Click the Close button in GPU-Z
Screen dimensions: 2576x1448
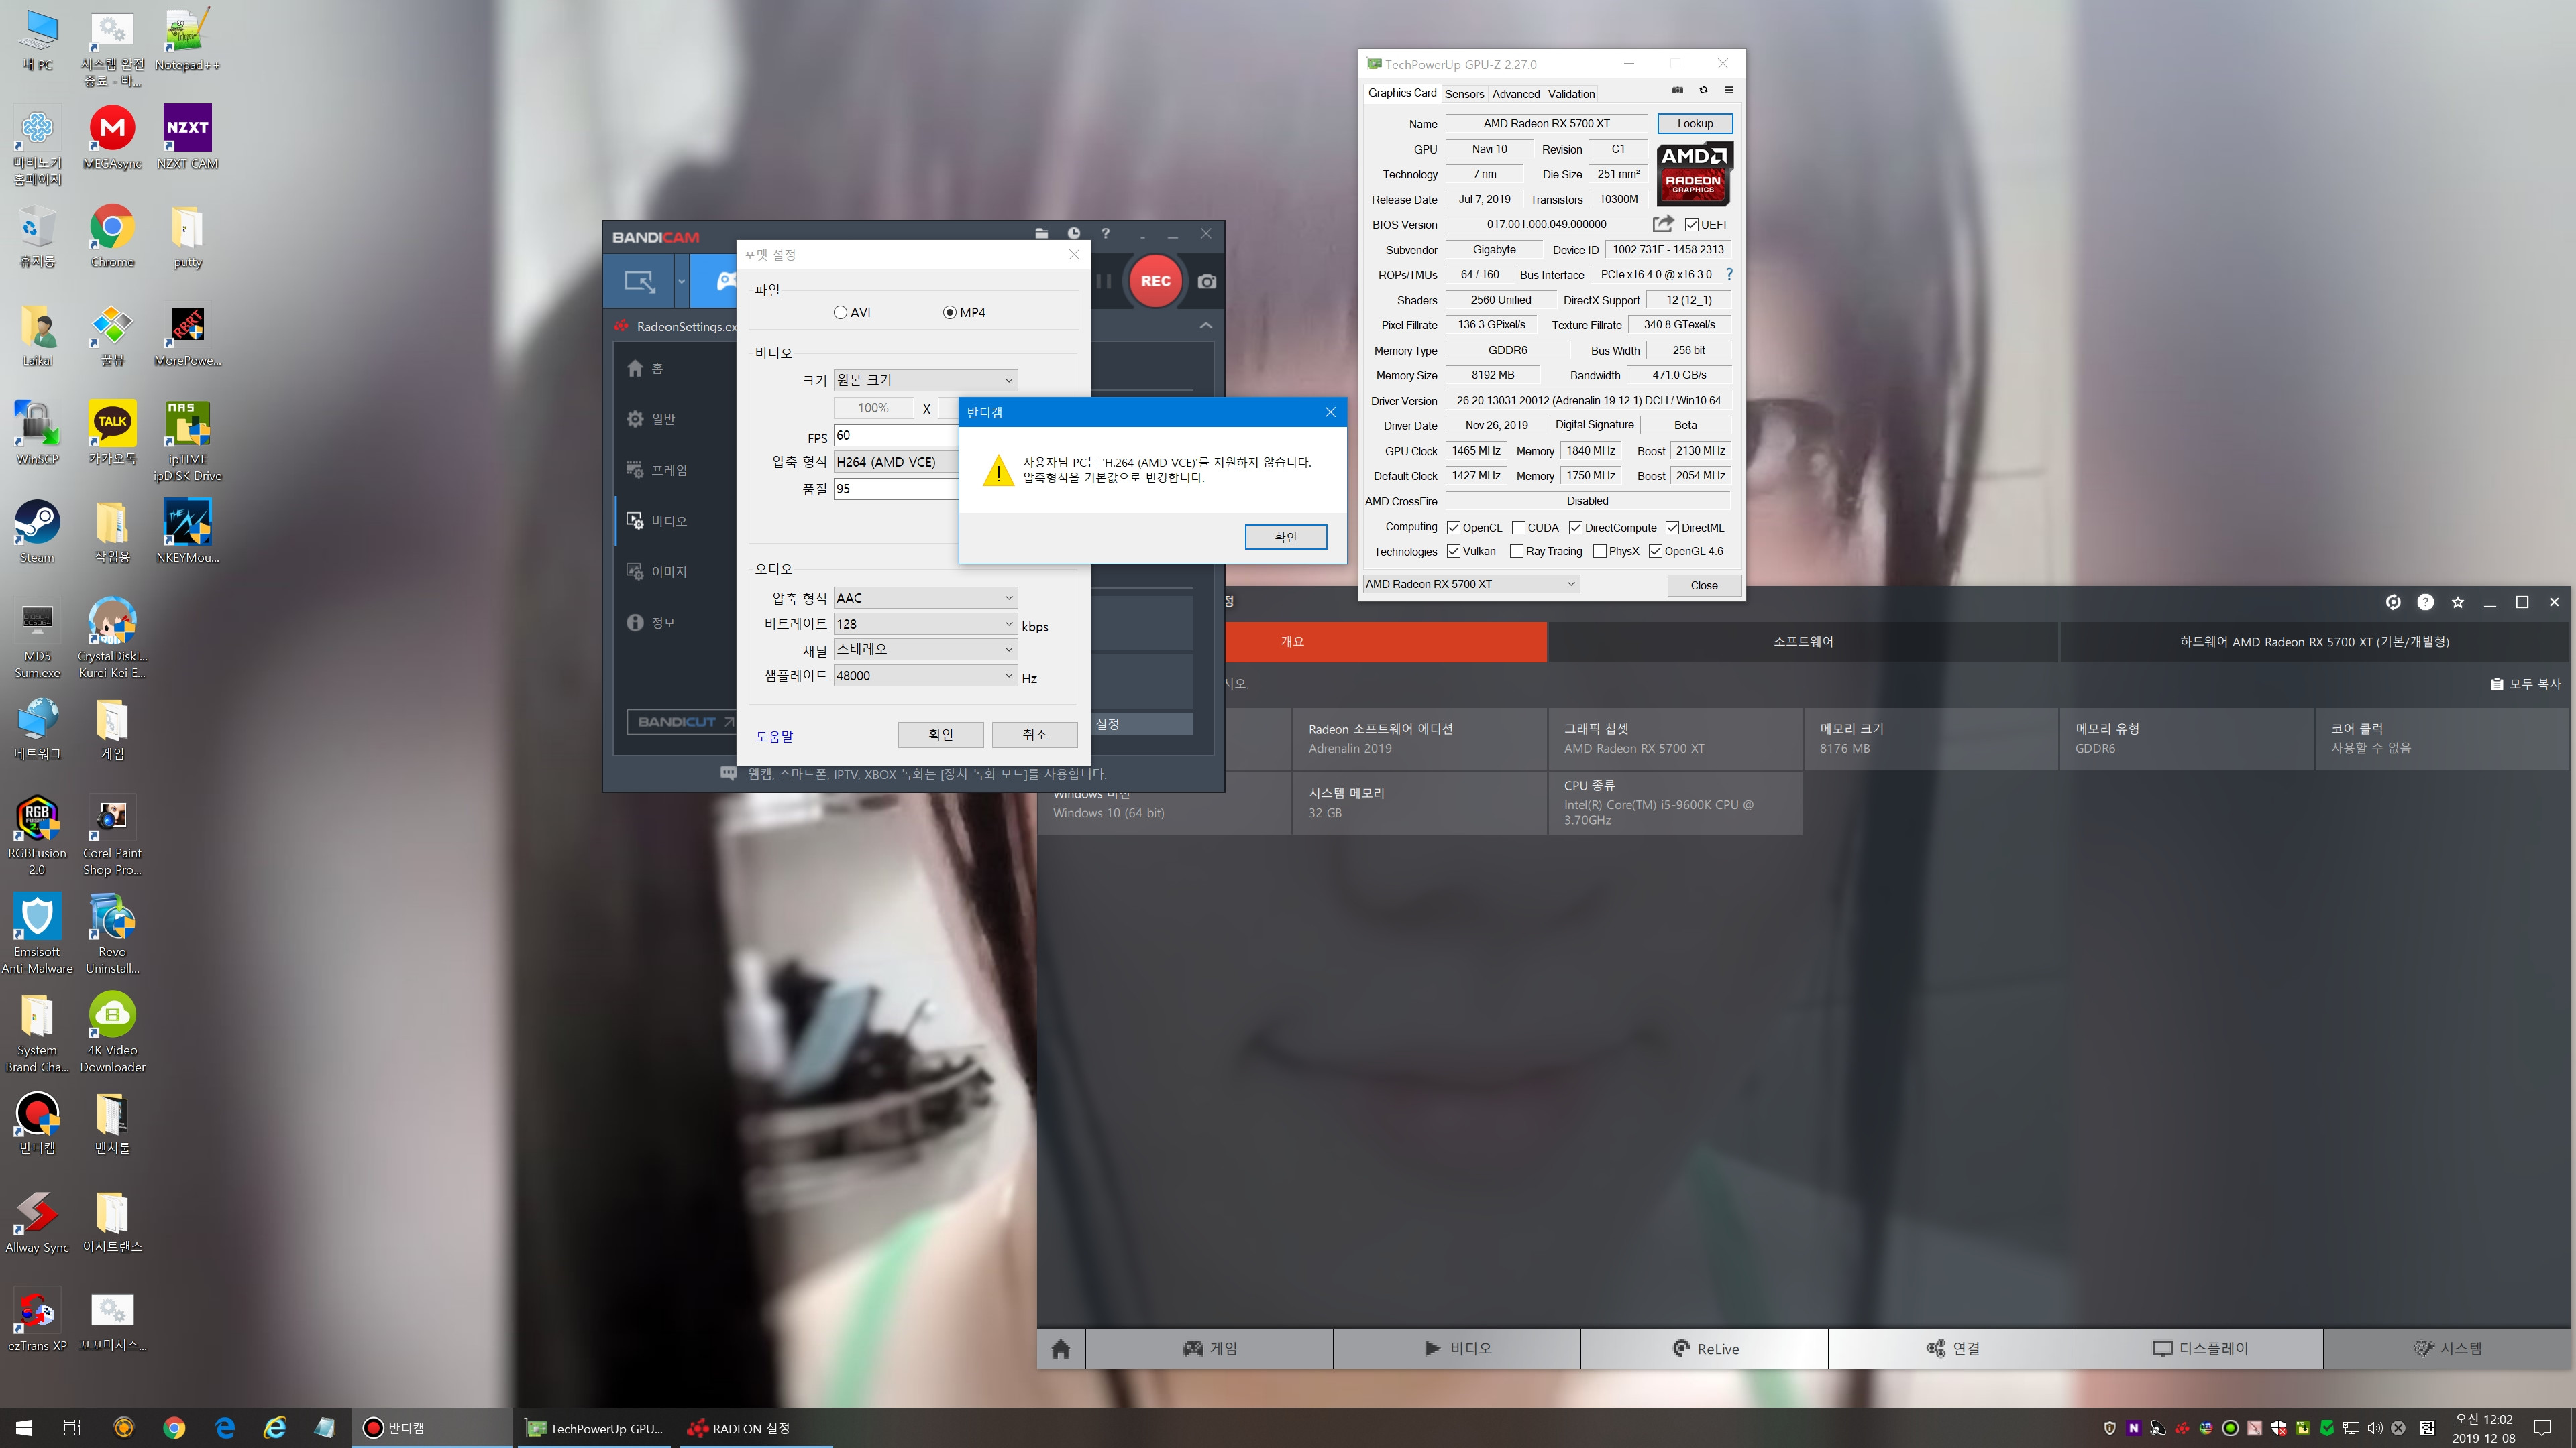coord(1704,586)
